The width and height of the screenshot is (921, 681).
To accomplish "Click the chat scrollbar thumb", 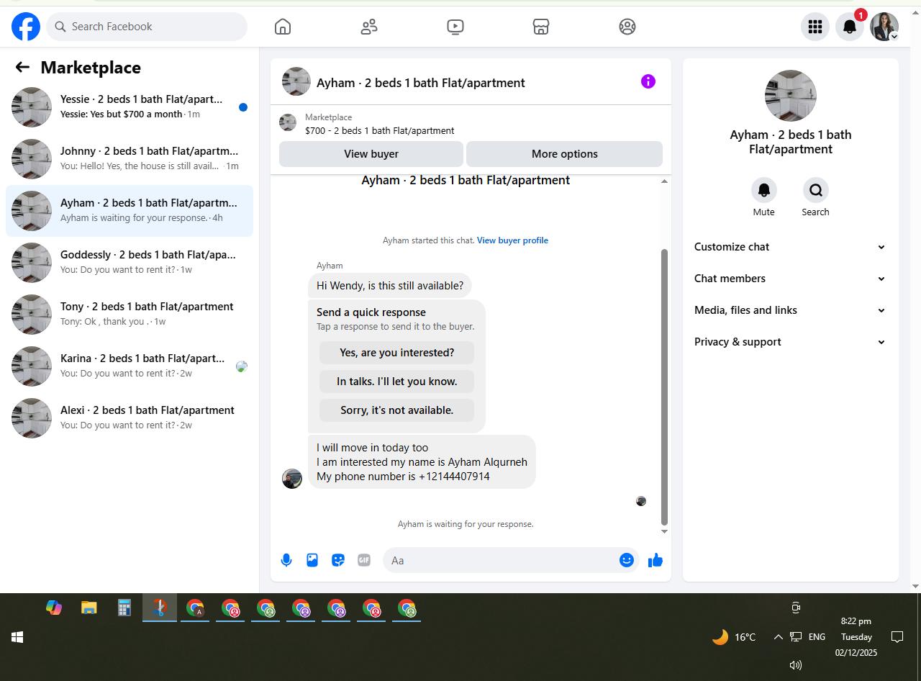I will coord(664,387).
